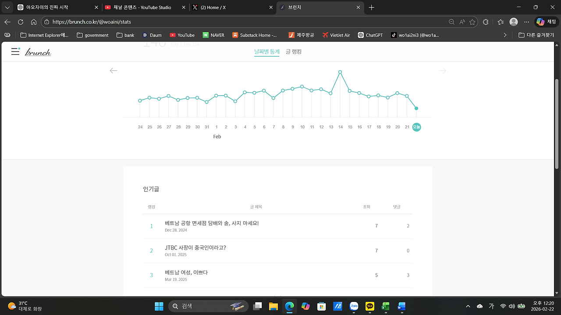561x315 pixels.
Task: Open Copilot 채팅 button
Action: pyautogui.click(x=546, y=22)
